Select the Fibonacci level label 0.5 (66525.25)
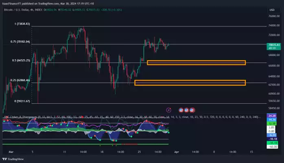Viewport: 284px width, 163px height. pyautogui.click(x=21, y=60)
